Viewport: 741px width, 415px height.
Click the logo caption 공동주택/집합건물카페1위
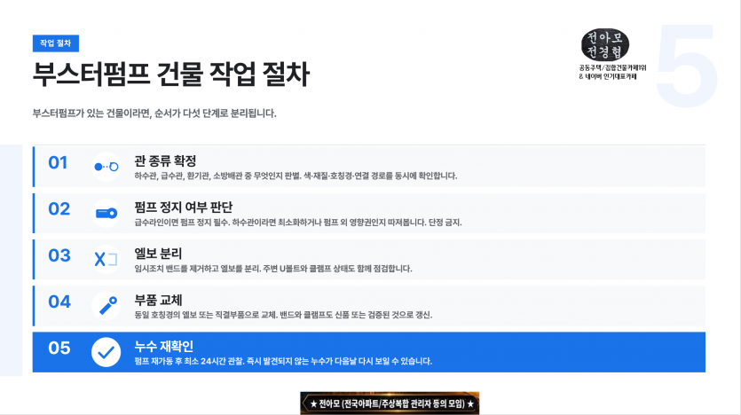tap(612, 68)
